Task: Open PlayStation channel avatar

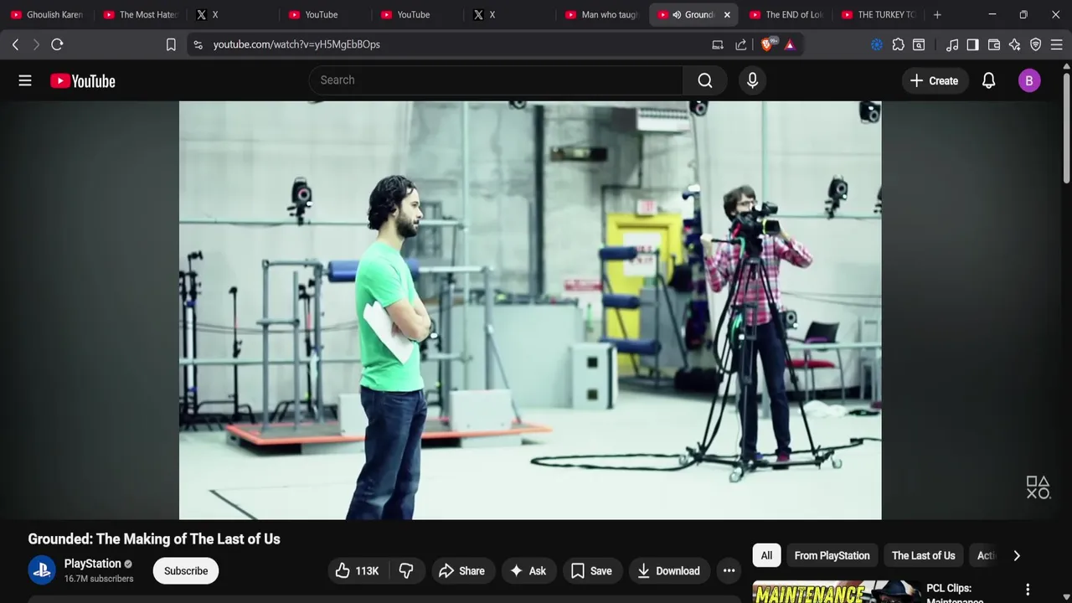Action: point(42,570)
